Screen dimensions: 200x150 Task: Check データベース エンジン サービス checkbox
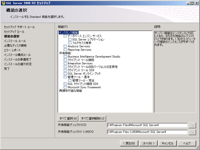[65, 36]
